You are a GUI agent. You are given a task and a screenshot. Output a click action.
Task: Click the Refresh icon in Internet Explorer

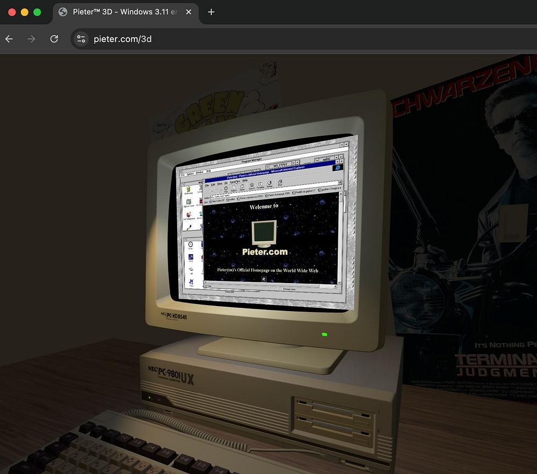point(234,188)
